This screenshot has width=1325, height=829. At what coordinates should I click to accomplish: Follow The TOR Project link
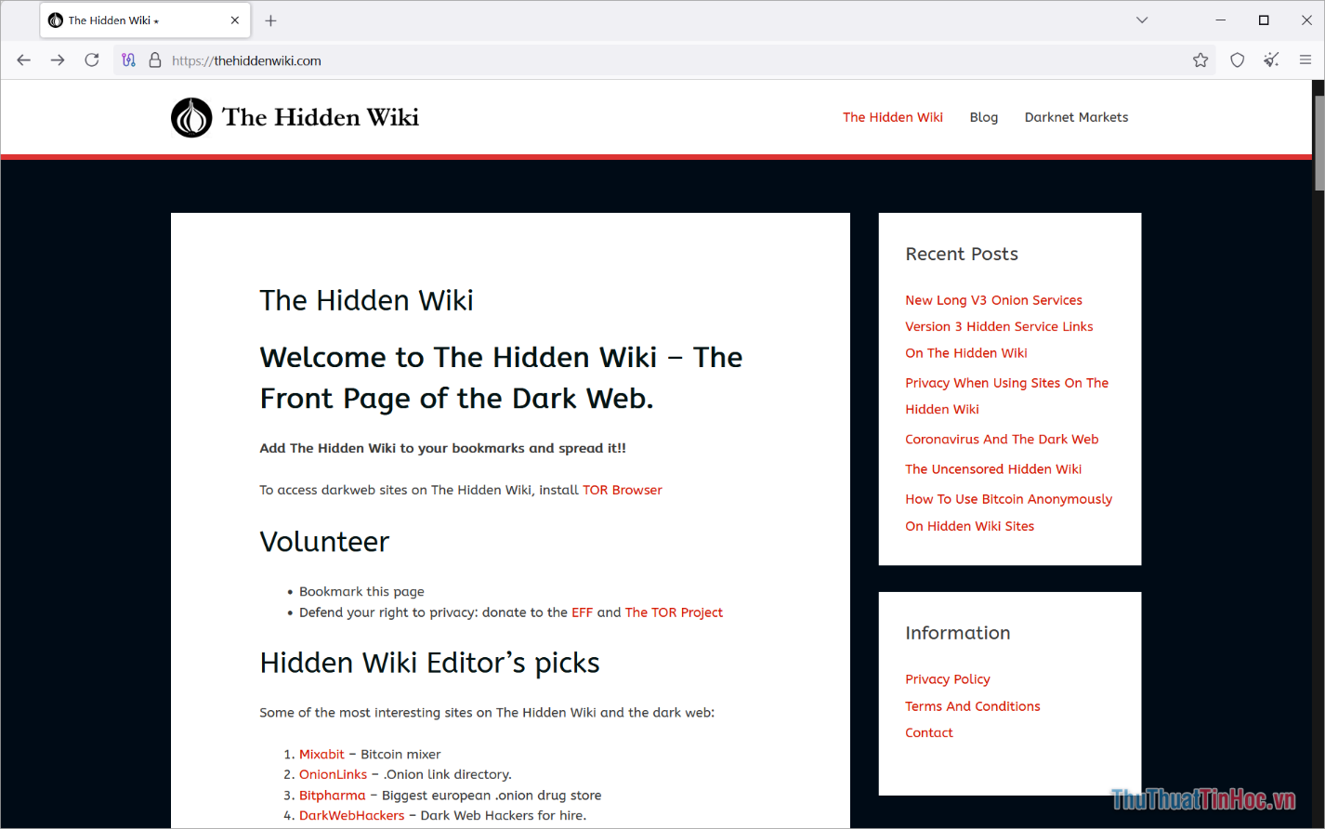coord(674,612)
